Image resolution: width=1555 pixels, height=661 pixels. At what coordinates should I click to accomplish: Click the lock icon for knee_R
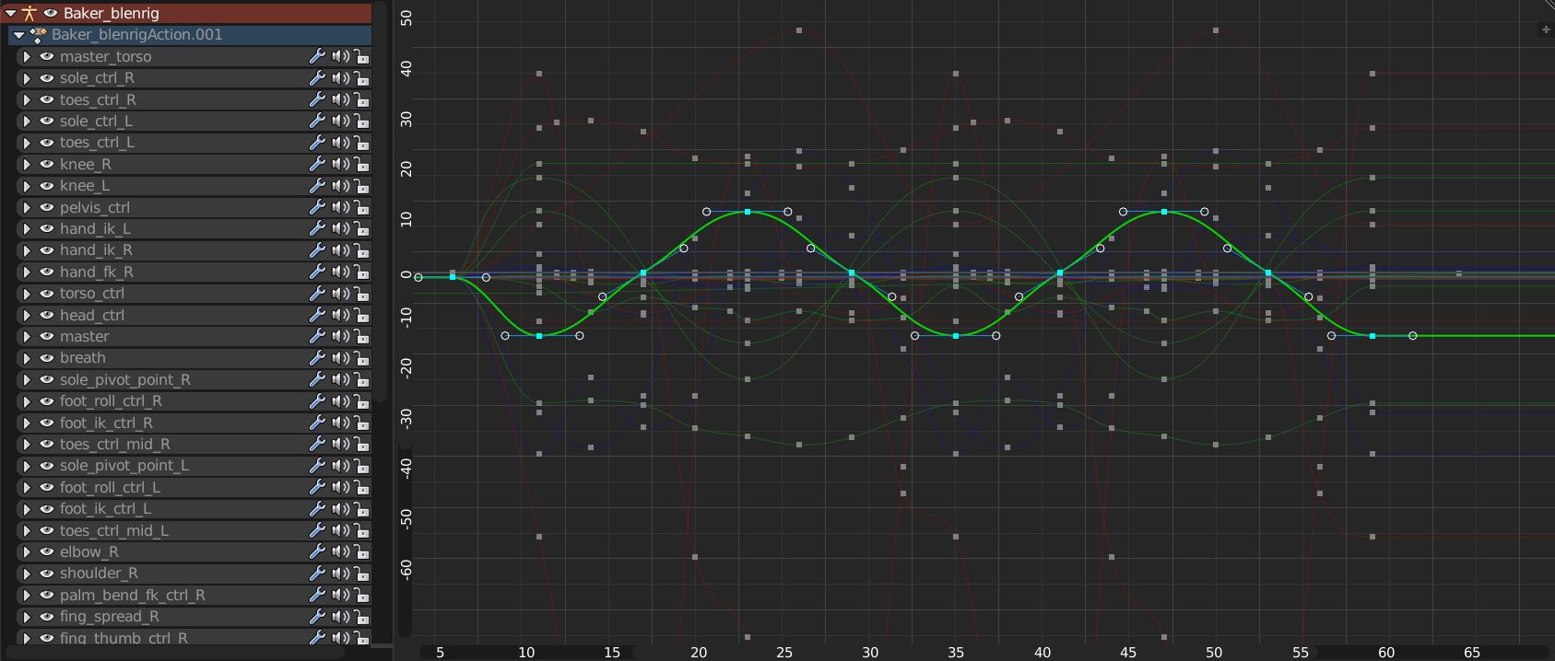pyautogui.click(x=362, y=164)
